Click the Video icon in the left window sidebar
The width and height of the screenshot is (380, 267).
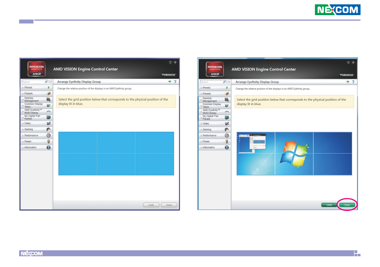click(x=49, y=123)
